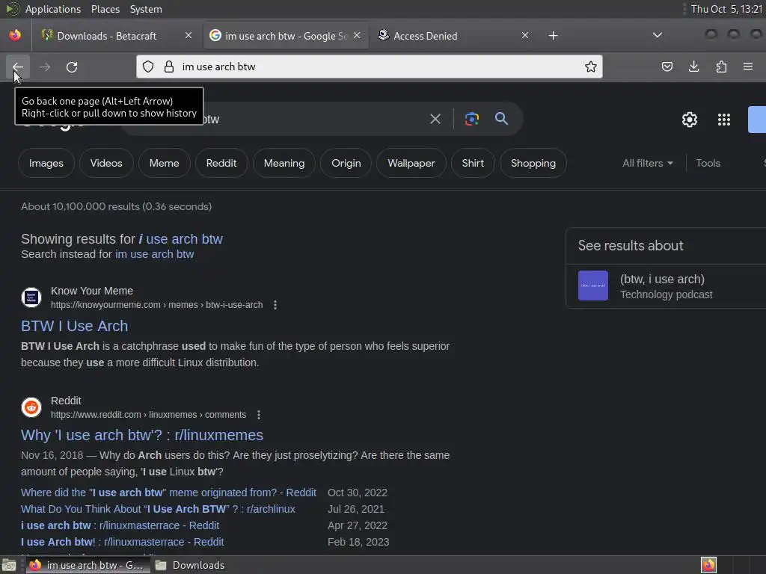Image resolution: width=766 pixels, height=574 pixels.
Task: Reload the current page
Action: [x=72, y=67]
